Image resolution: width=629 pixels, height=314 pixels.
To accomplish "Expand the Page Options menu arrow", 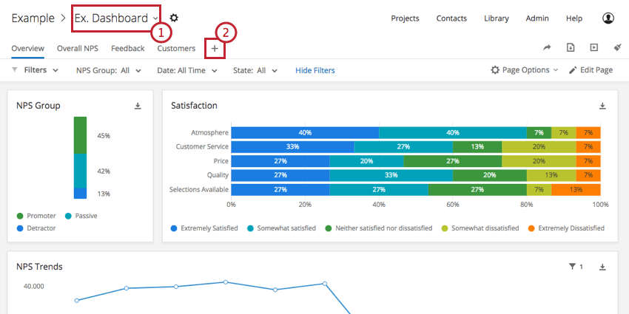I will 556,70.
